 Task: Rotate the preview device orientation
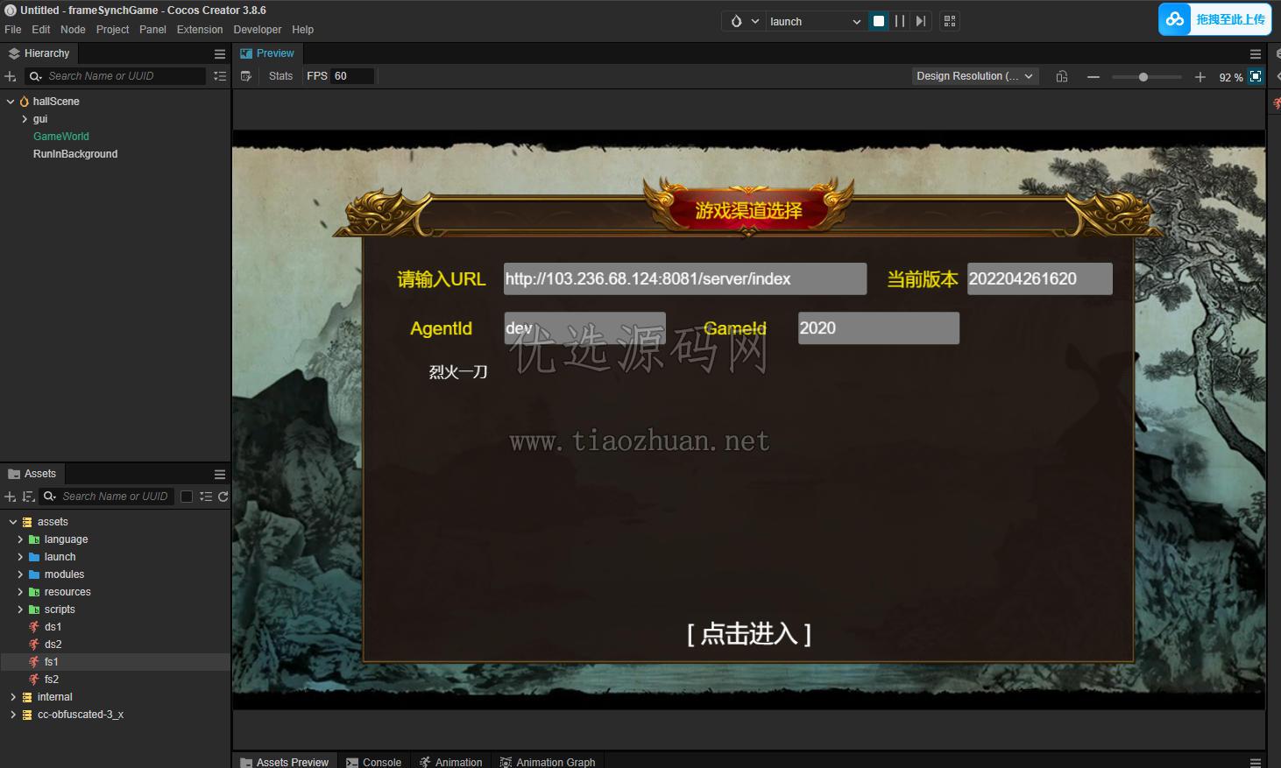1062,76
